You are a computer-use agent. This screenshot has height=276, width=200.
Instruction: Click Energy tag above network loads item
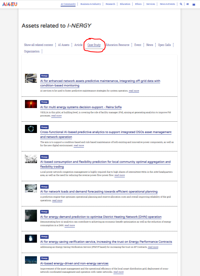44,187
